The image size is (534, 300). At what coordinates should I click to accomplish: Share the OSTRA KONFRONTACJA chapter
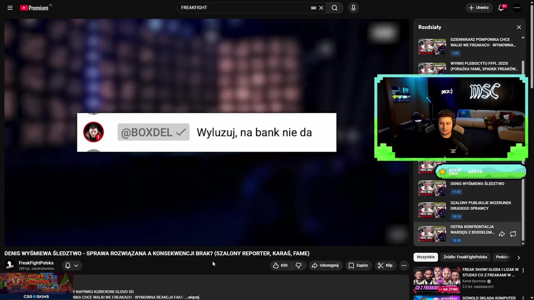point(502,234)
